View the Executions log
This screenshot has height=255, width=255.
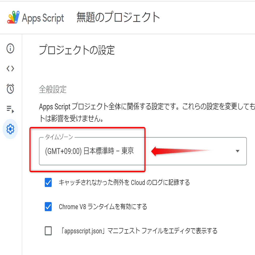pos(10,109)
